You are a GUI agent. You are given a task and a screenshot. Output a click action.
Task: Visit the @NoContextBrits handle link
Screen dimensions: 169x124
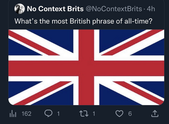click(x=114, y=9)
